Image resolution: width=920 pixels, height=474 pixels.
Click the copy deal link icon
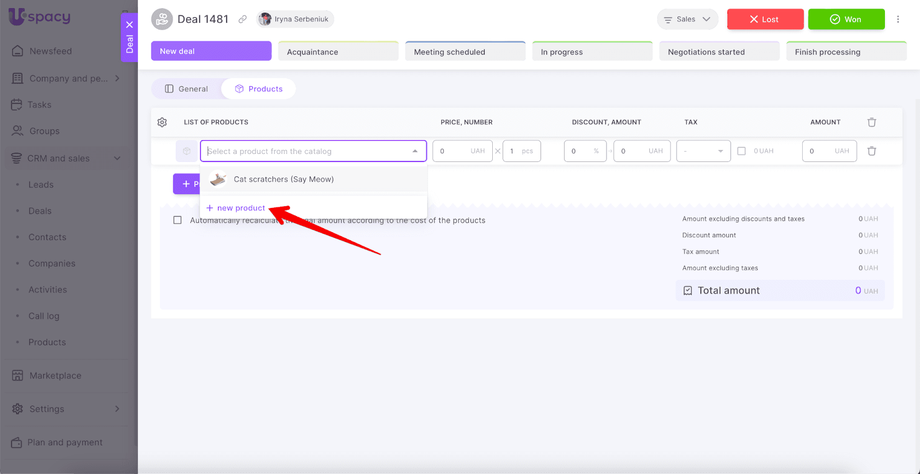tap(243, 20)
